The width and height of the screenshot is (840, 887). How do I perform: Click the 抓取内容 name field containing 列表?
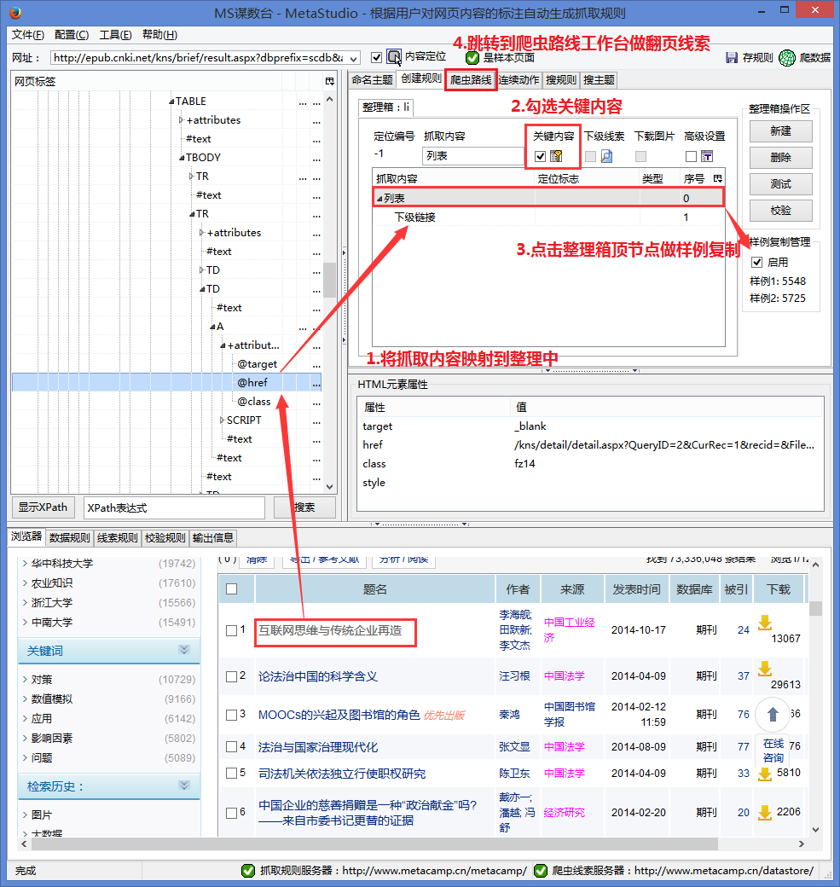click(473, 156)
